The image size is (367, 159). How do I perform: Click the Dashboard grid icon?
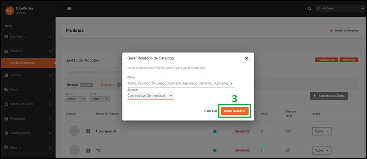pyautogui.click(x=6, y=37)
